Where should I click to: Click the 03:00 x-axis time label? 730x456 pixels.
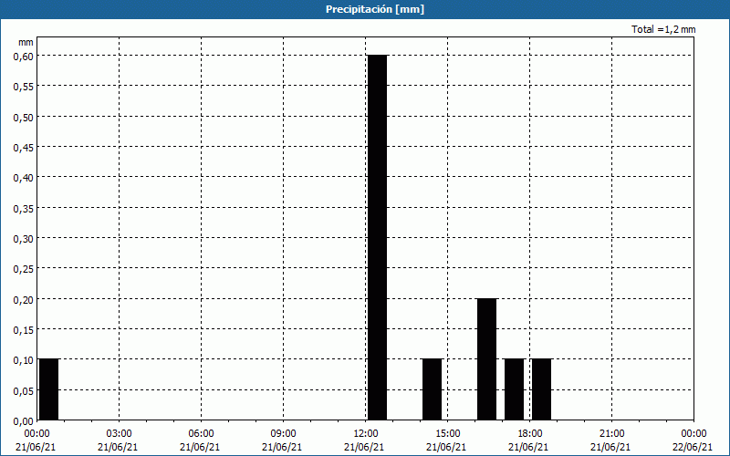coord(120,434)
